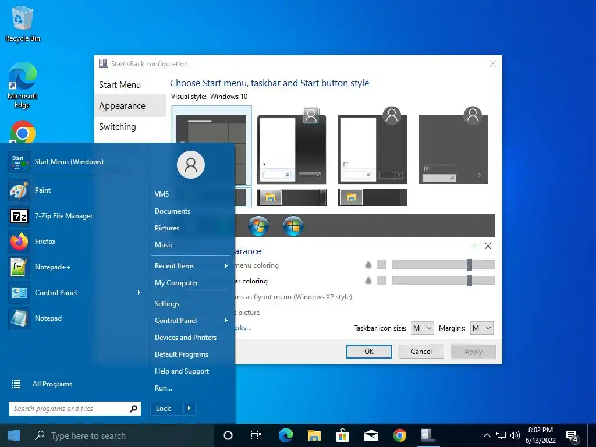
Task: Open Cortana circle icon on the taskbar
Action: [x=228, y=435]
